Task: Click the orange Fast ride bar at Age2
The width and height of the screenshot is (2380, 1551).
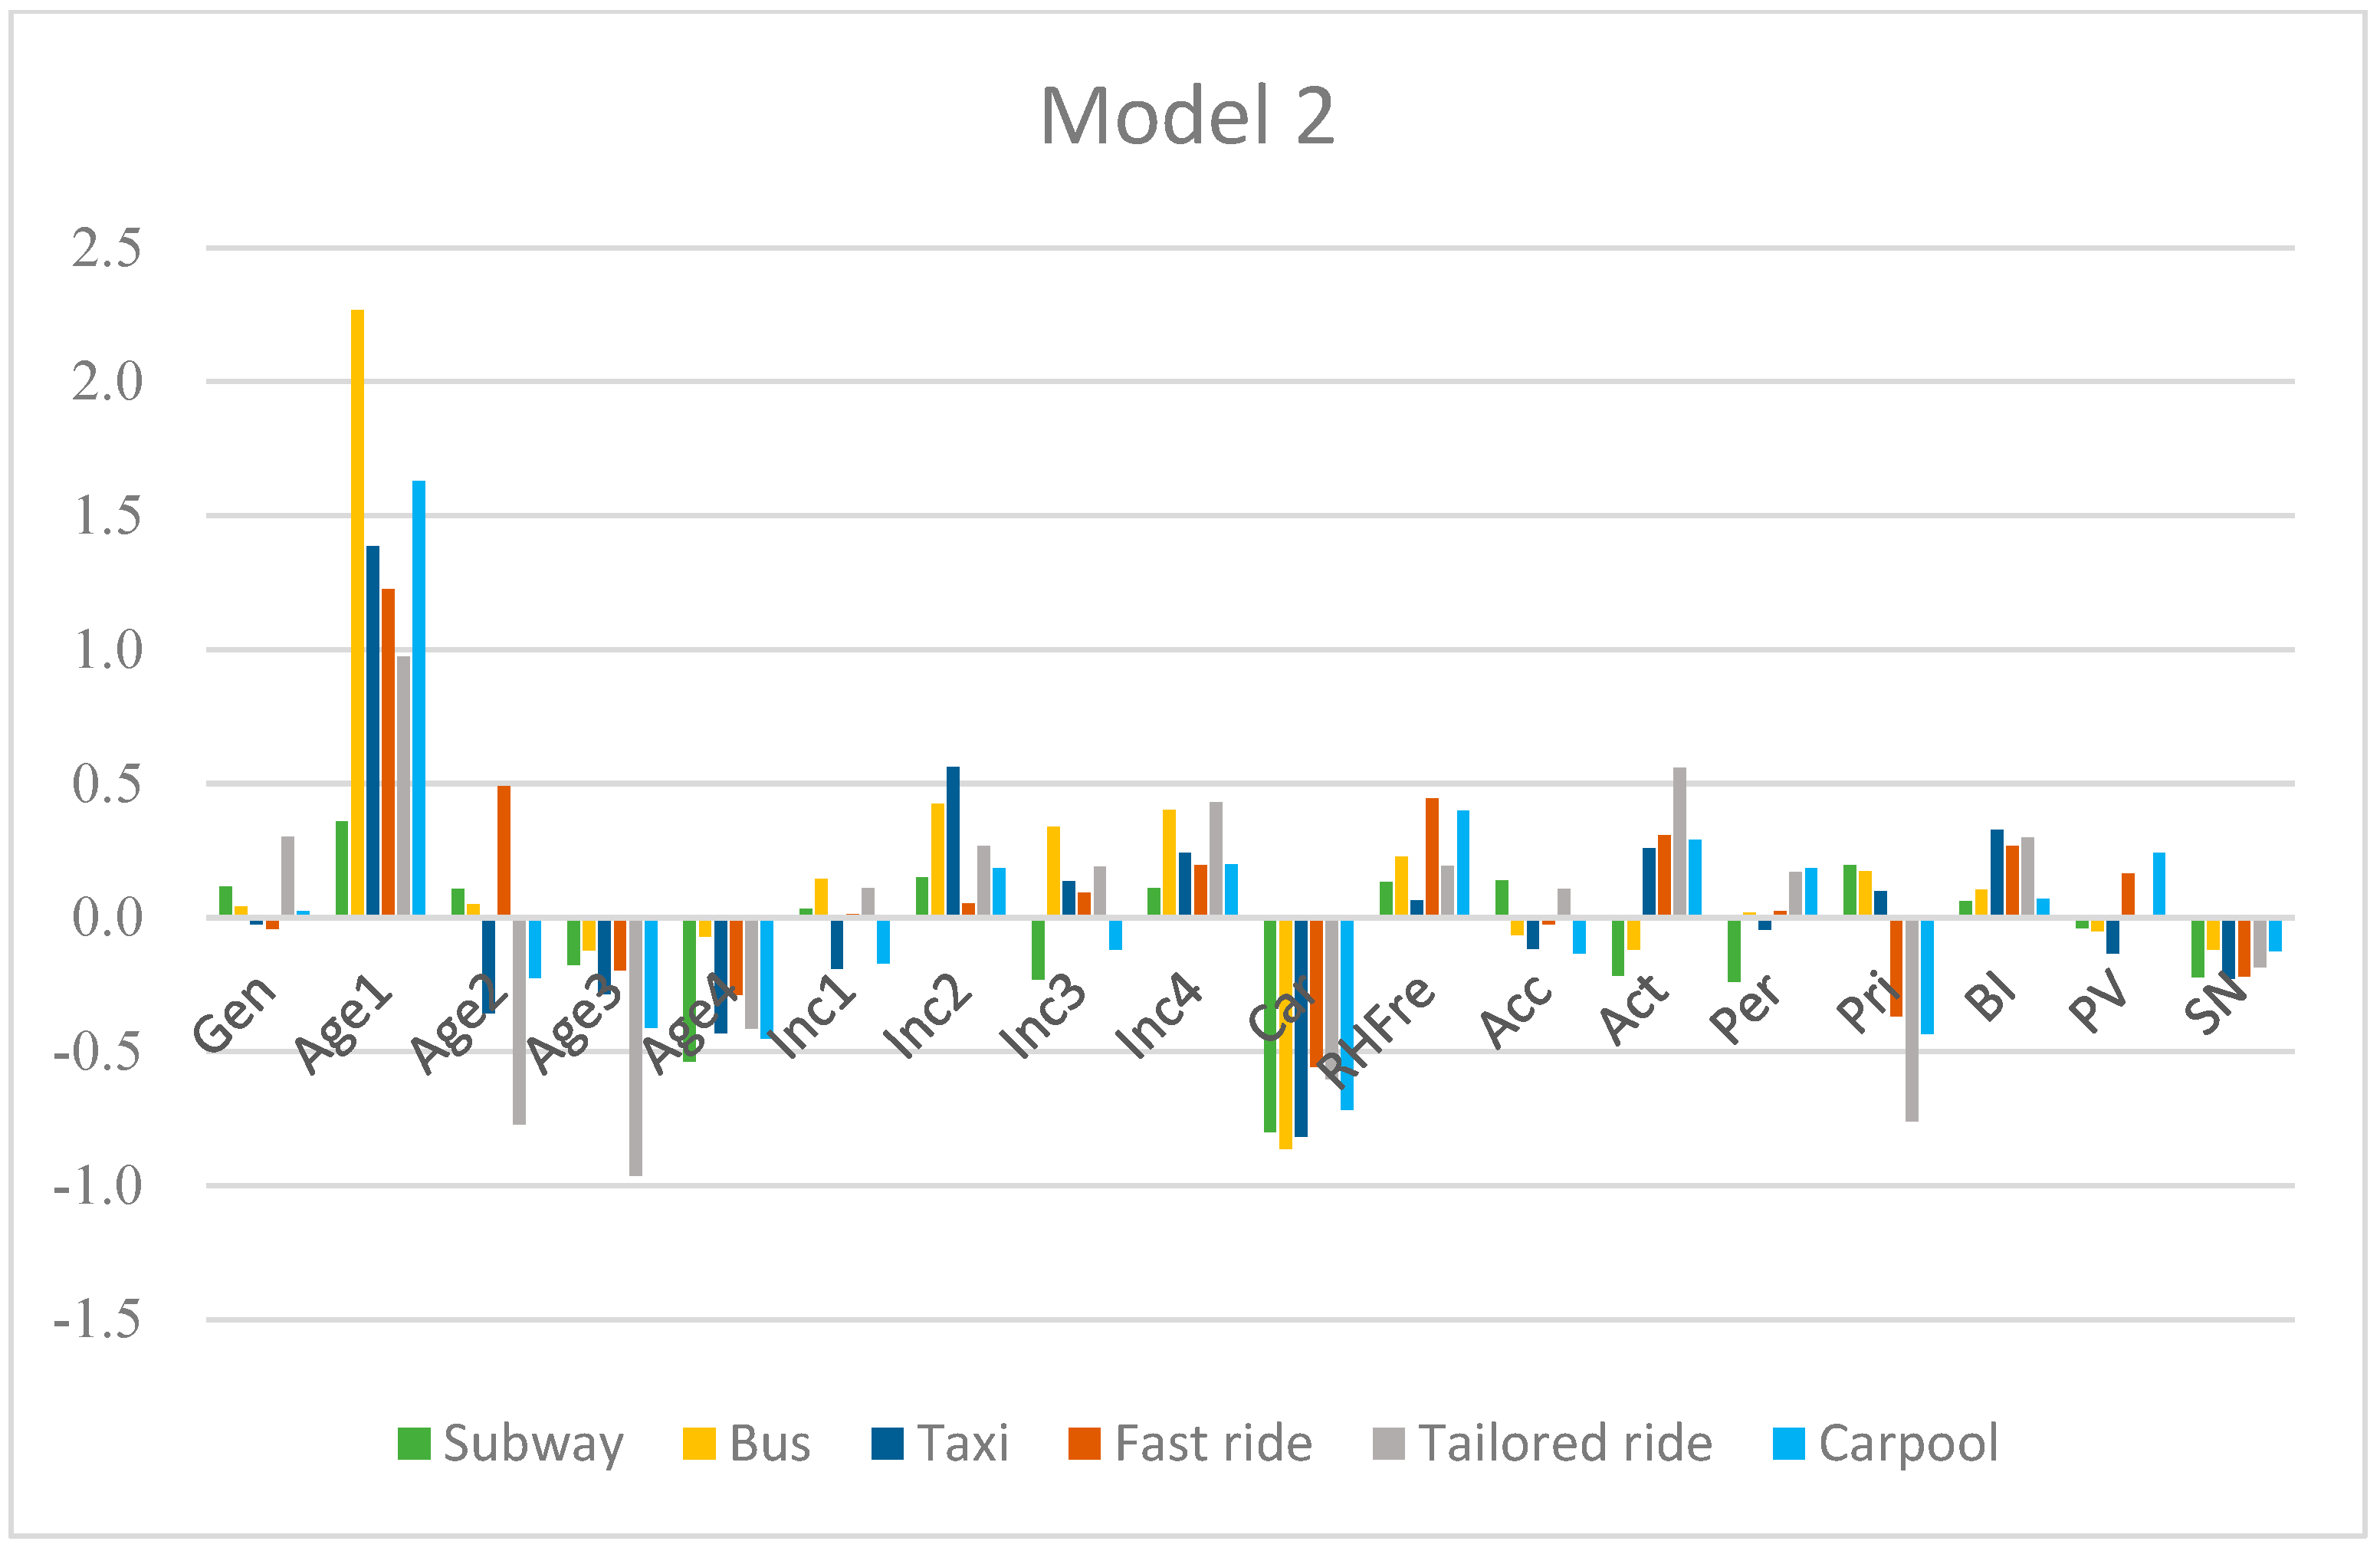Action: [504, 850]
